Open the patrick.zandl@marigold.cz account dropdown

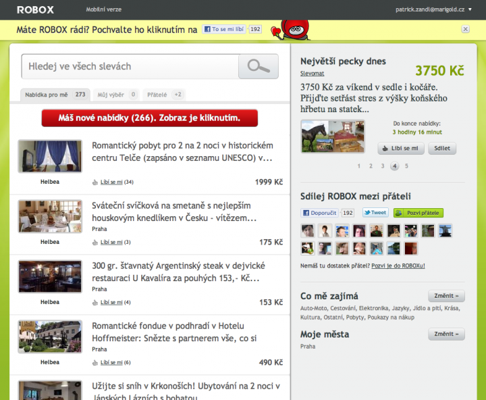coord(433,9)
